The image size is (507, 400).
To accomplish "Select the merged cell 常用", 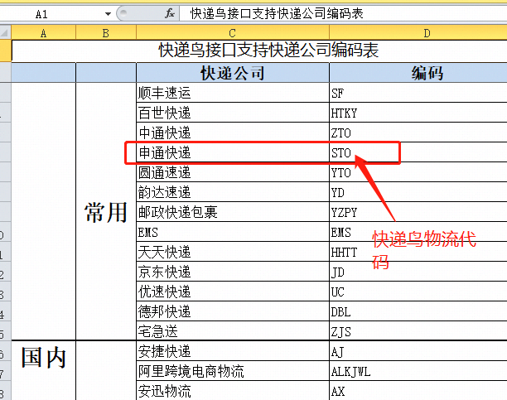I will 106,211.
